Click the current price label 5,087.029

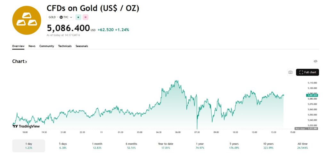click(x=312, y=95)
